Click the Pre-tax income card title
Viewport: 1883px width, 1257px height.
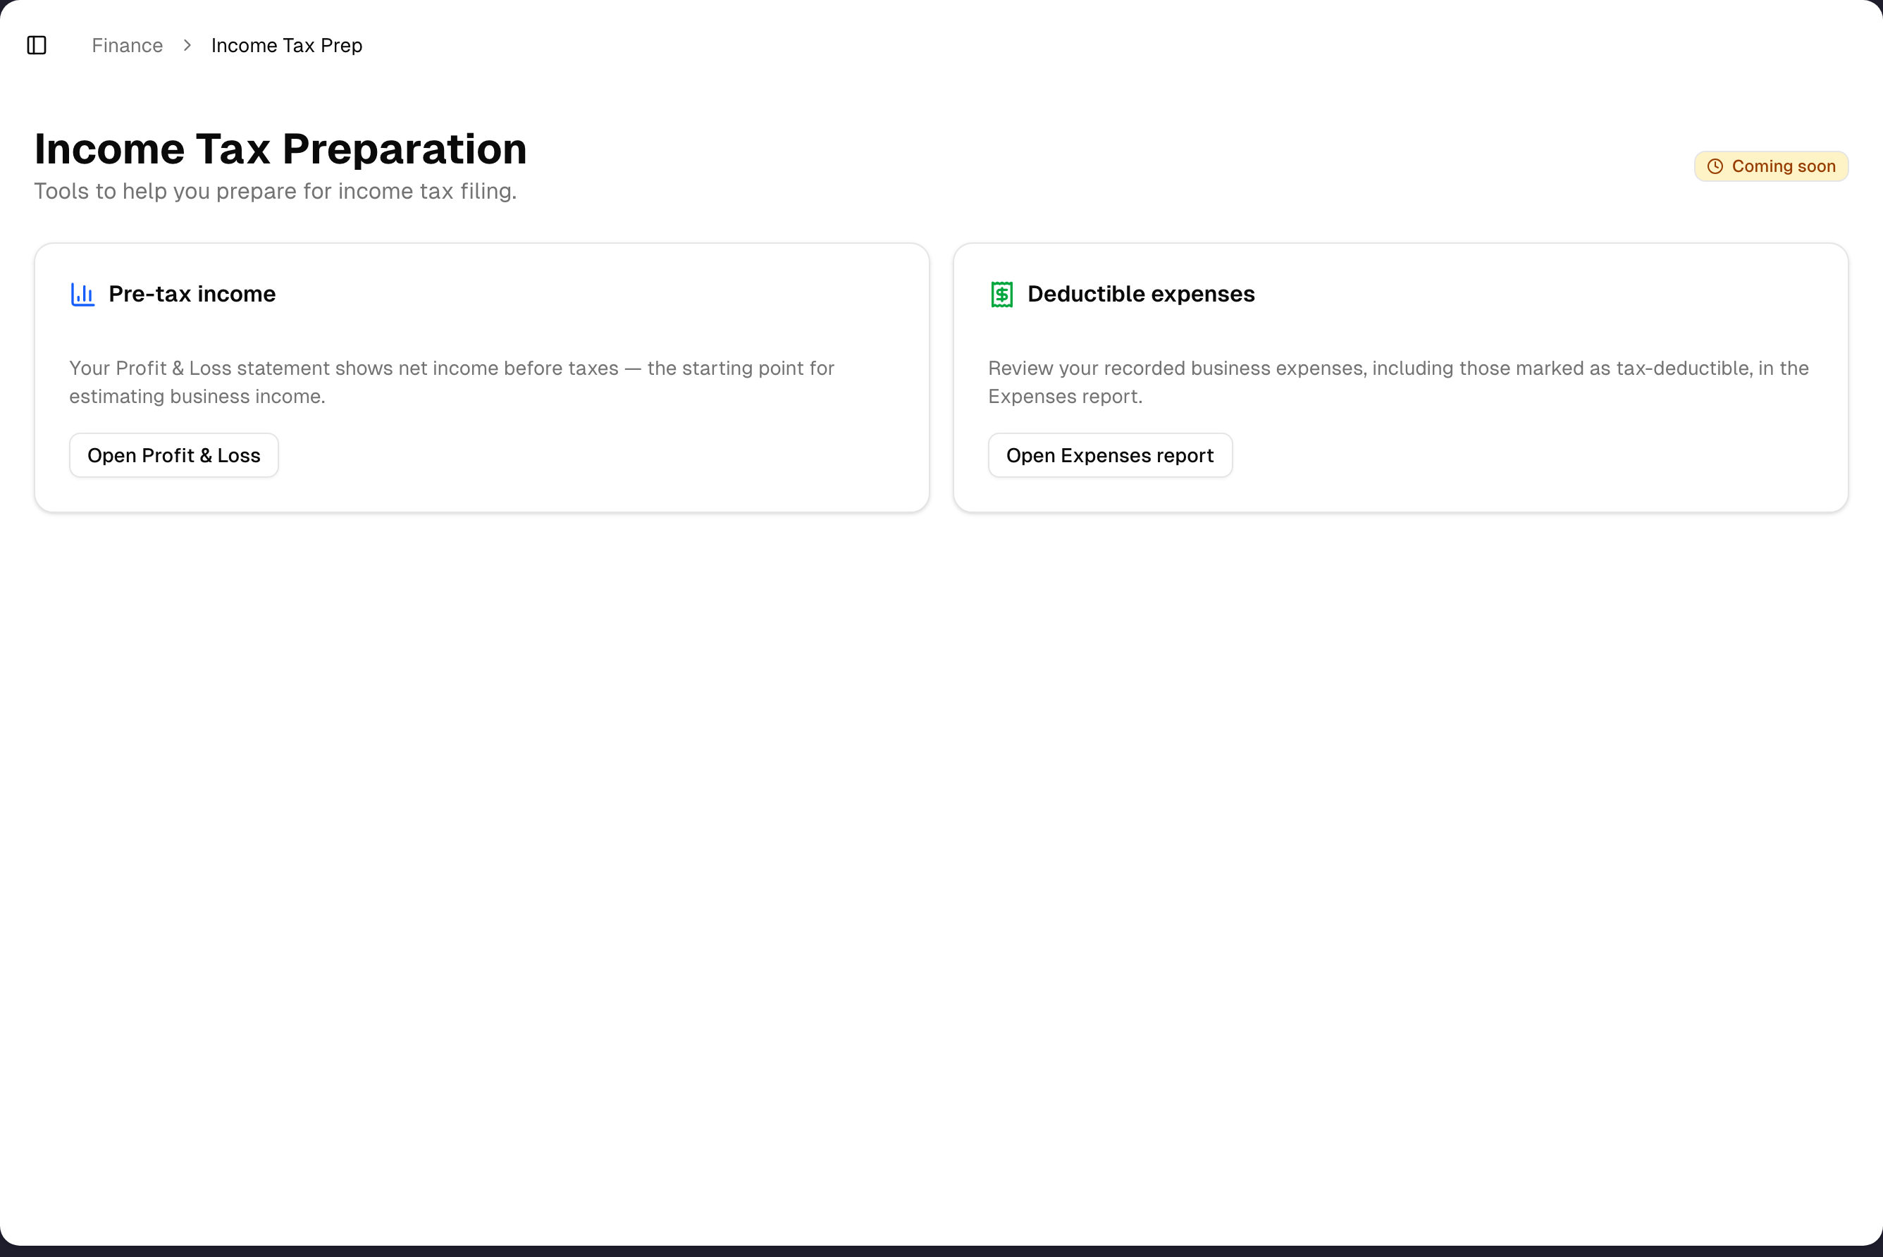[192, 295]
